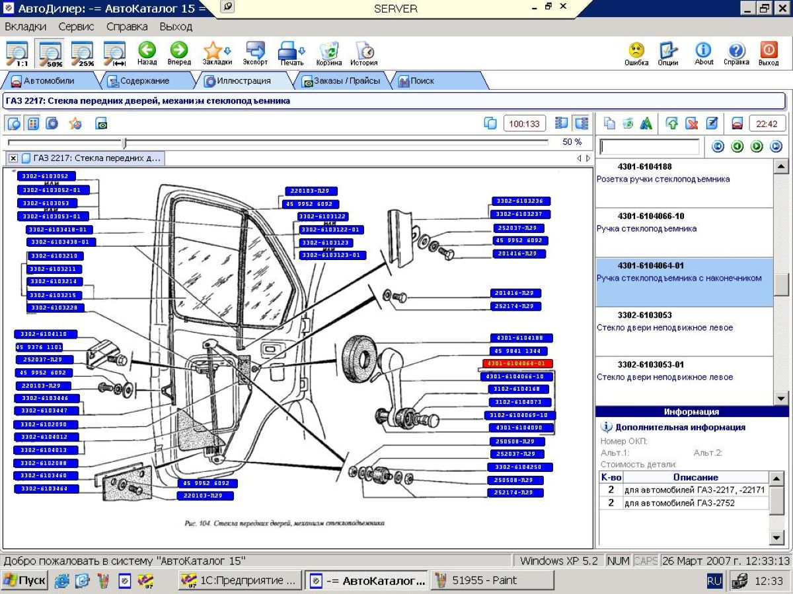Click the red car icon near 22:42

point(737,123)
